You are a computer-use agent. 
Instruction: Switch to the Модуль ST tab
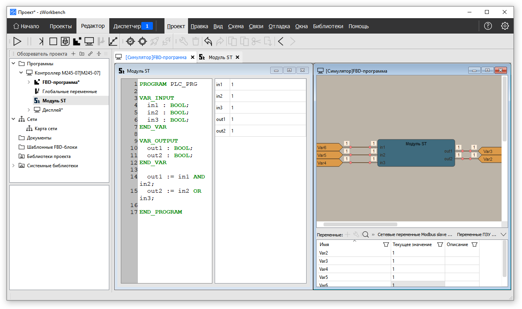pyautogui.click(x=220, y=57)
